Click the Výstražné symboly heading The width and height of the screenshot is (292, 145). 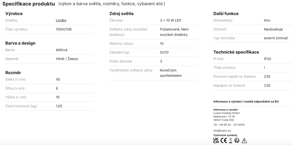pos(225,135)
